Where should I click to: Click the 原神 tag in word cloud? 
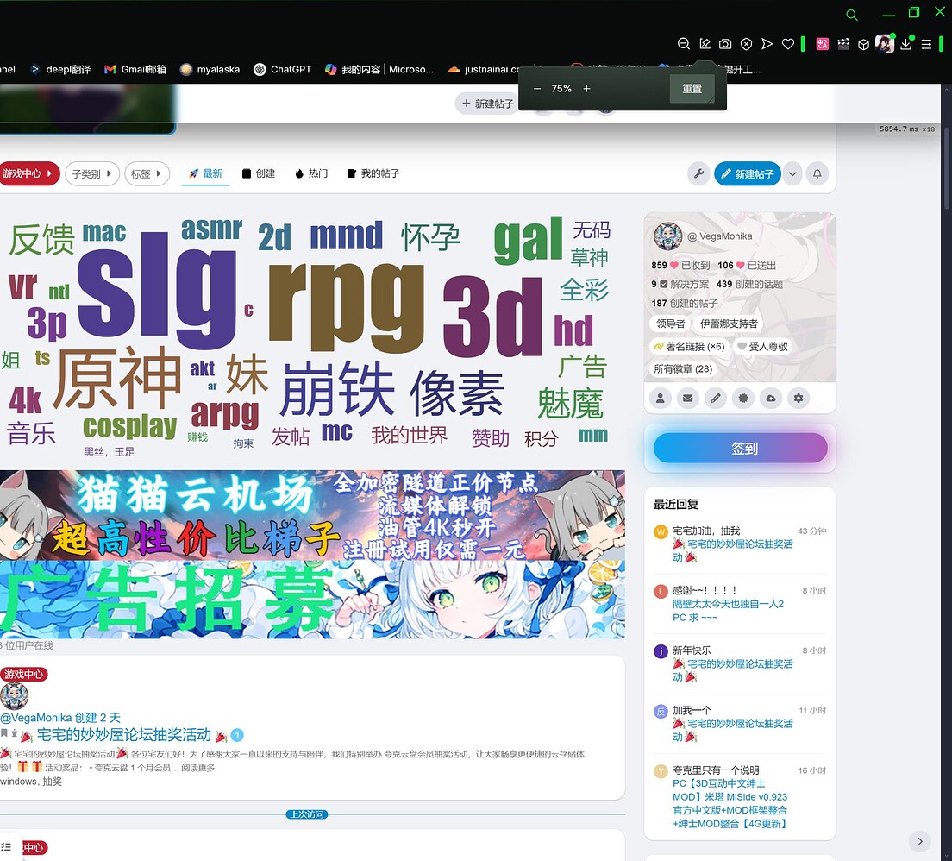click(117, 378)
